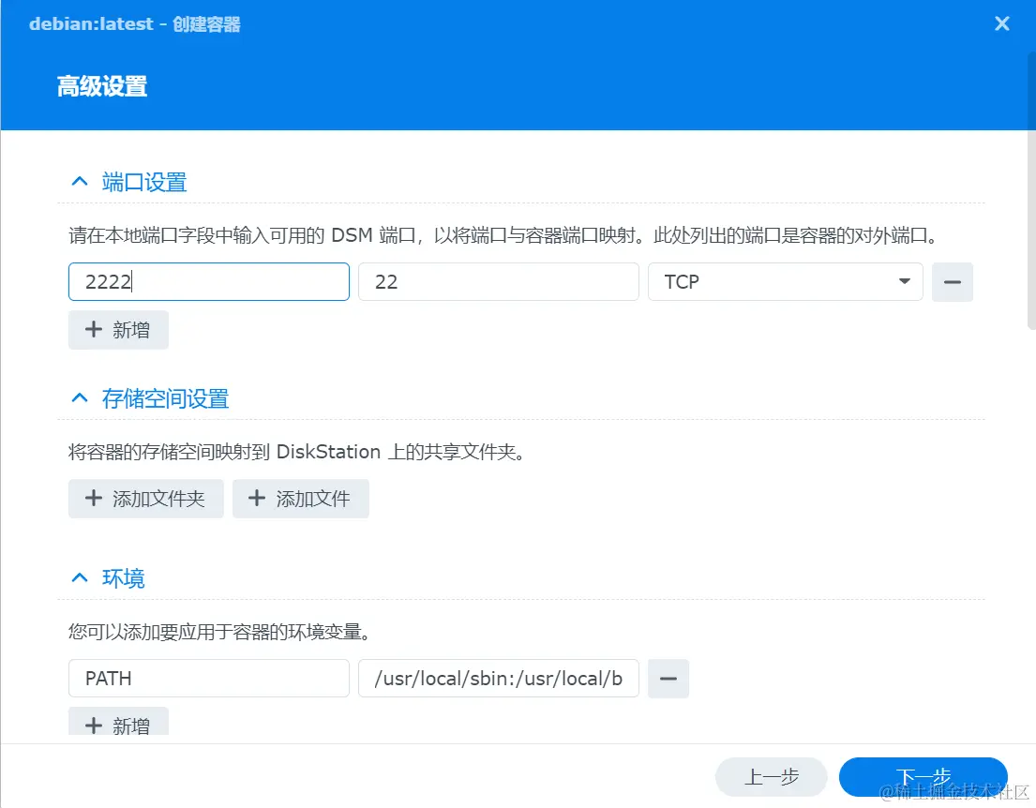The image size is (1036, 808).
Task: Click the 上一步 button
Action: click(x=771, y=776)
